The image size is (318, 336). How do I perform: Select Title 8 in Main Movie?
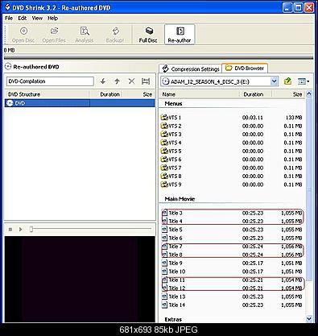232,255
